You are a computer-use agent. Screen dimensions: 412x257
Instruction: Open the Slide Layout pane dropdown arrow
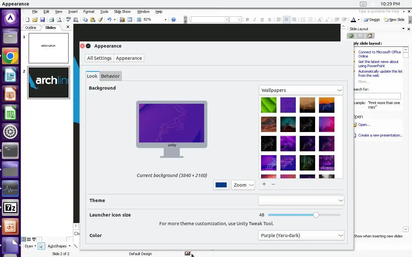pos(404,29)
